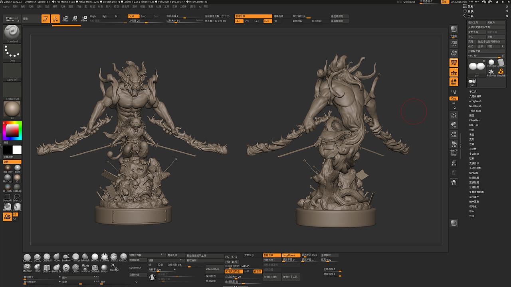Click the 载入工具 button
The height and width of the screenshot is (287, 511).
(477, 23)
